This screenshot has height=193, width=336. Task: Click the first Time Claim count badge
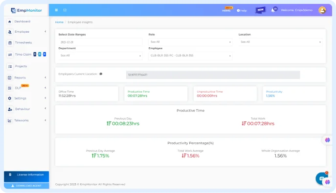[35, 54]
